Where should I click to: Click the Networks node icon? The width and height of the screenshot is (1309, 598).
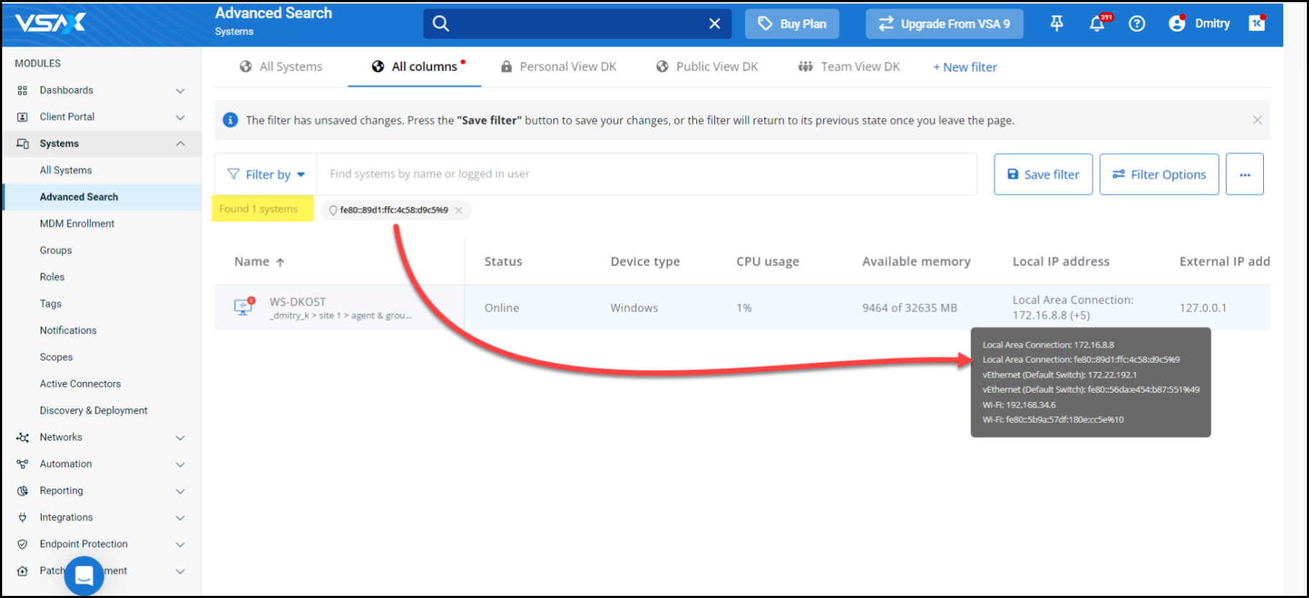pyautogui.click(x=23, y=438)
